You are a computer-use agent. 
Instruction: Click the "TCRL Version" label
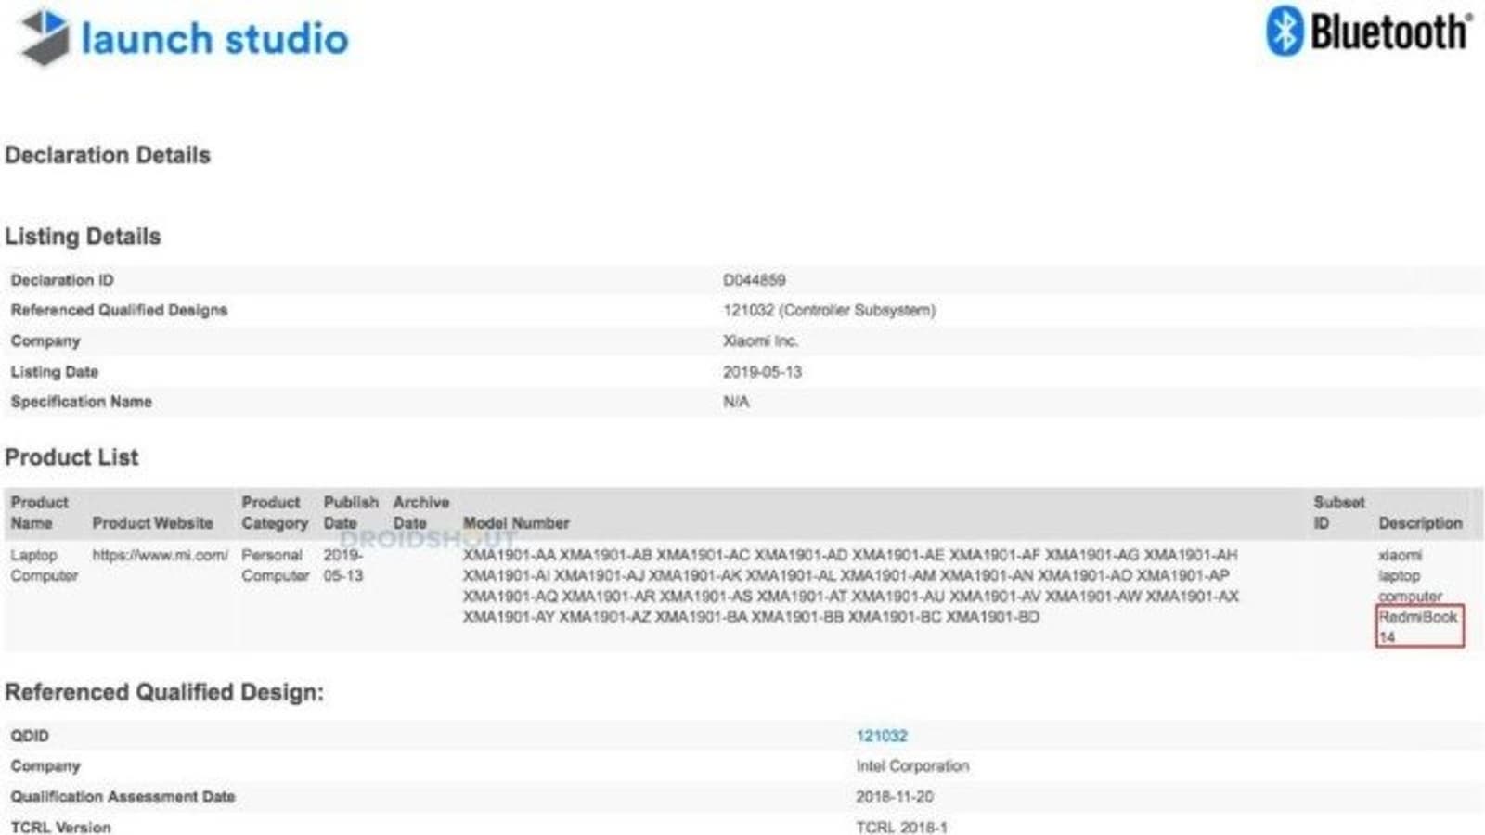pos(60,827)
